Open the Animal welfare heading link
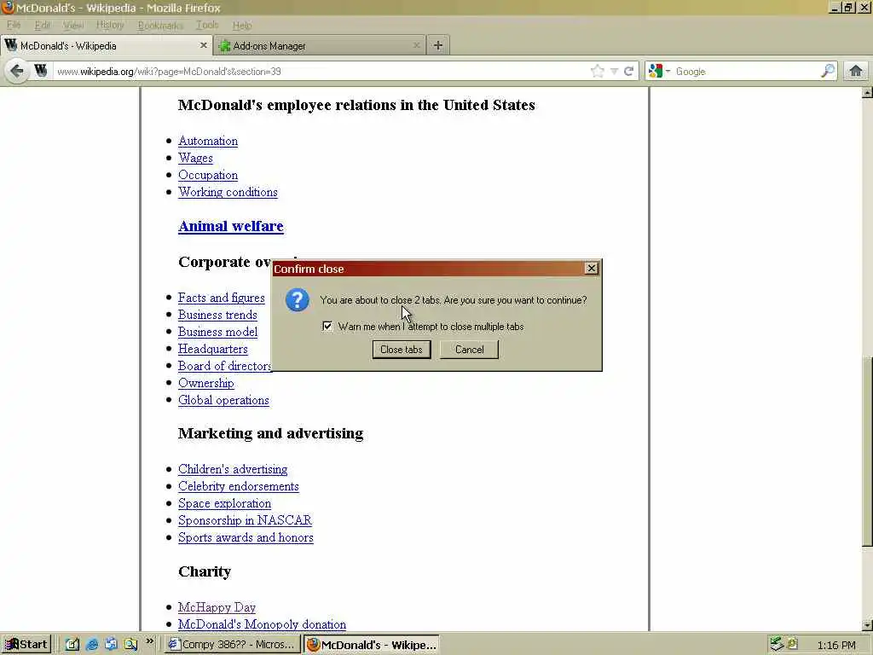This screenshot has height=655, width=873. (x=230, y=226)
